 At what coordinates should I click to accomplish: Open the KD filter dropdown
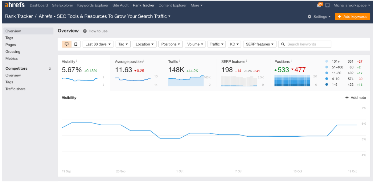pyautogui.click(x=234, y=44)
